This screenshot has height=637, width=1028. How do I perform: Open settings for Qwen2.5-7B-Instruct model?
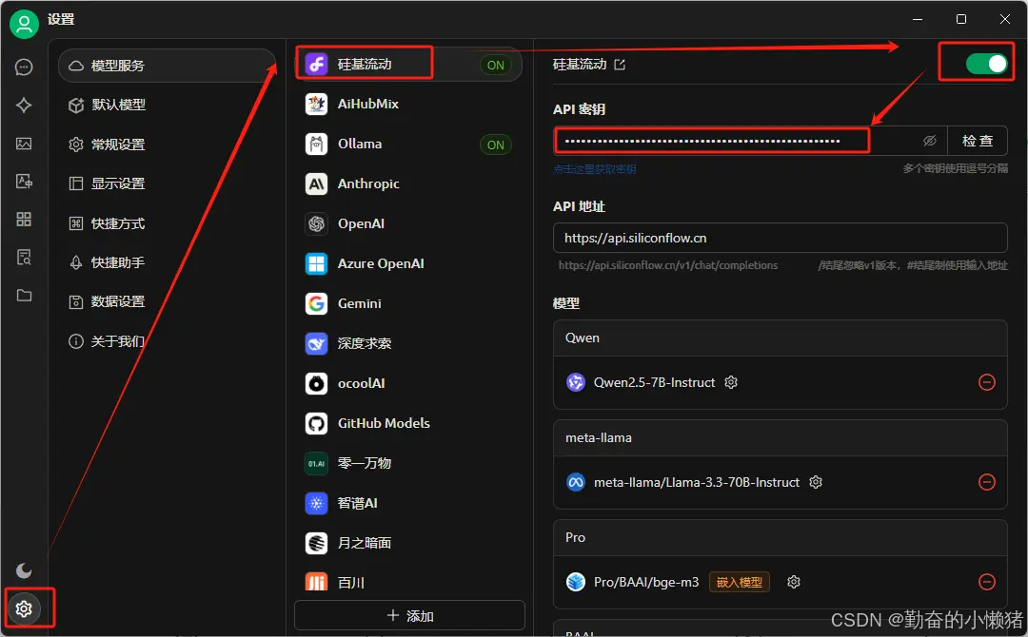tap(731, 382)
